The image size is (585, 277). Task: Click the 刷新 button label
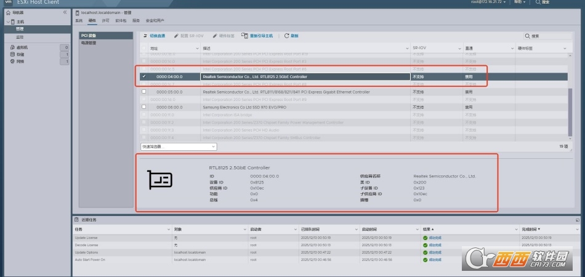point(294,36)
